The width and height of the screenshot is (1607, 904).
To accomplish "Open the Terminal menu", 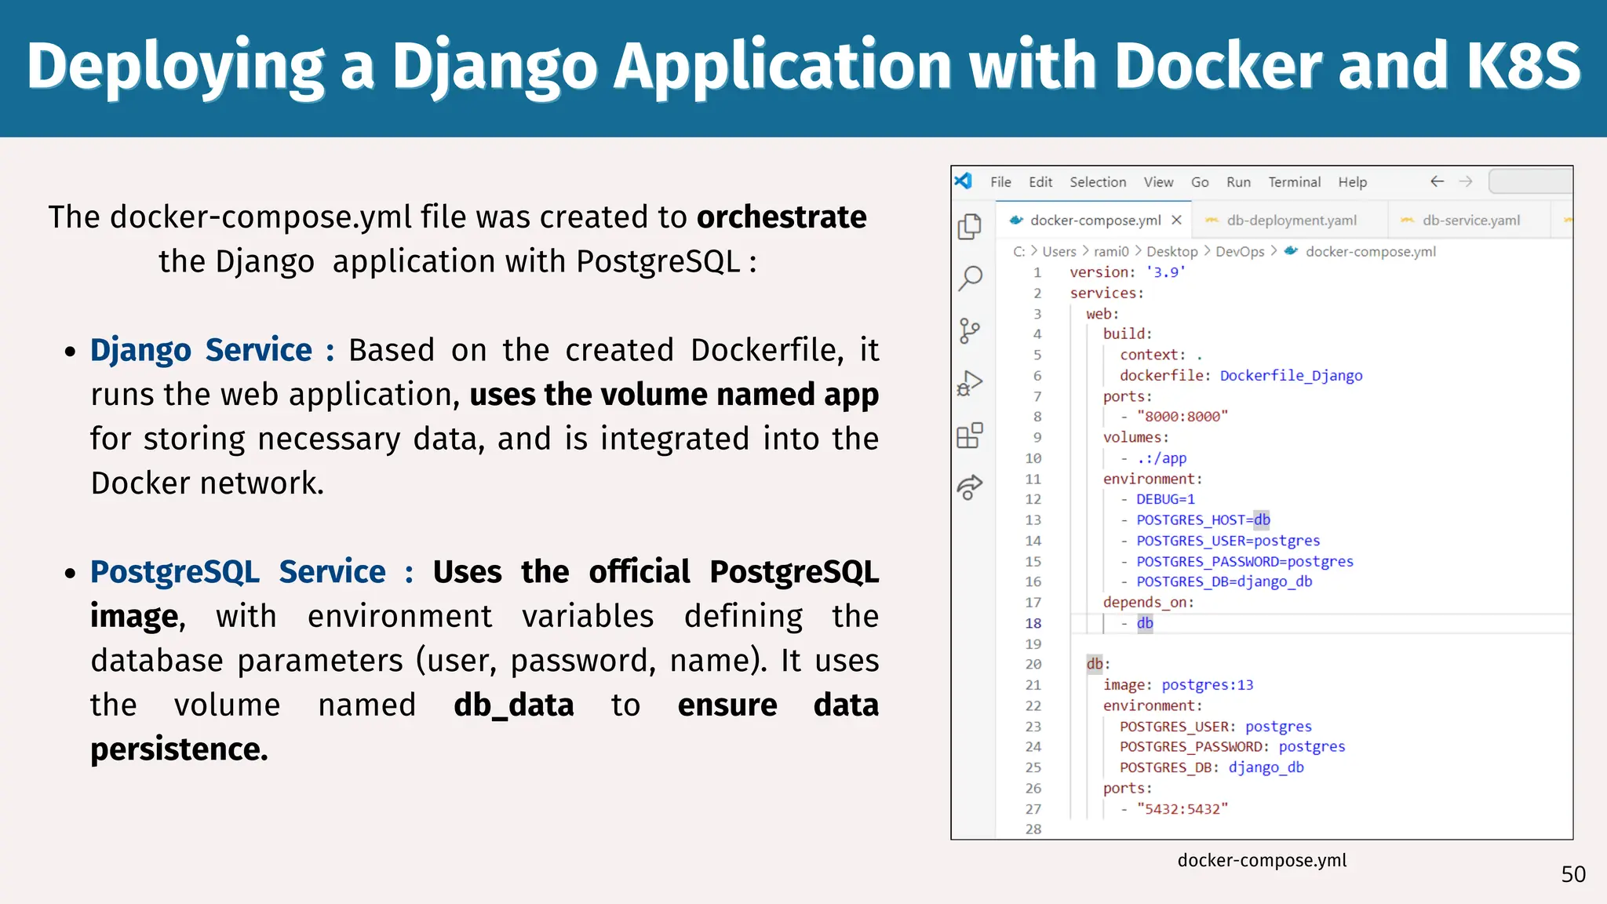I will [1294, 182].
